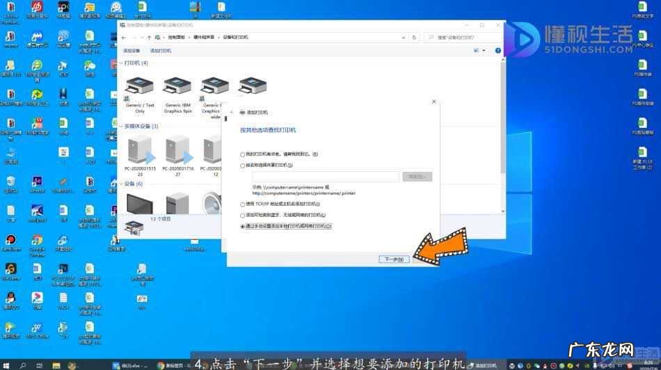Select the 'My printer is older' radio option
This screenshot has height=370, width=661.
click(x=242, y=154)
